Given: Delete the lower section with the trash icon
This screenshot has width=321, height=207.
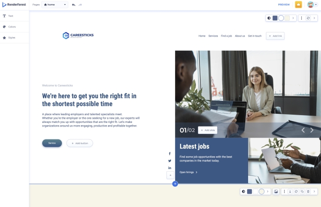Looking at the screenshot, I should [308, 191].
